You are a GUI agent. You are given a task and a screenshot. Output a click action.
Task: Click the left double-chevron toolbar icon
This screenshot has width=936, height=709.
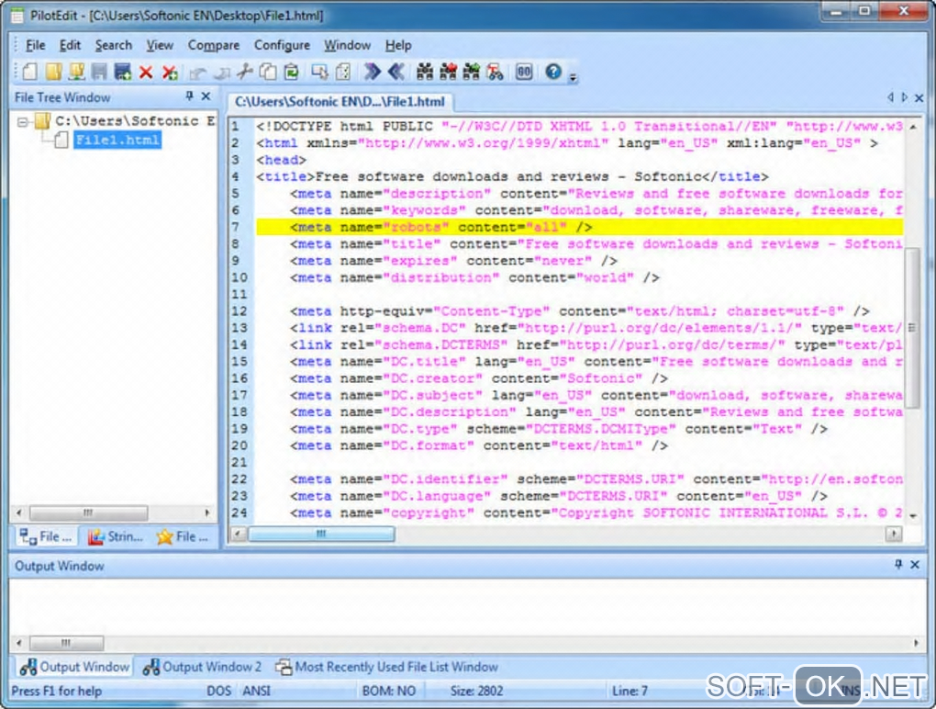coord(396,73)
